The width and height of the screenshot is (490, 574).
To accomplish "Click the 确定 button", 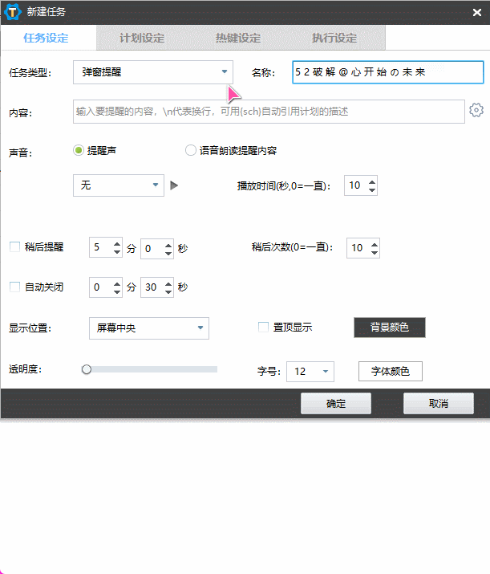I will pyautogui.click(x=335, y=404).
